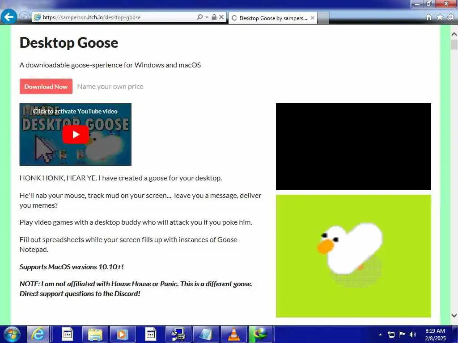Image resolution: width=458 pixels, height=343 pixels.
Task: Go to the browser Home page icon
Action: [x=429, y=17]
